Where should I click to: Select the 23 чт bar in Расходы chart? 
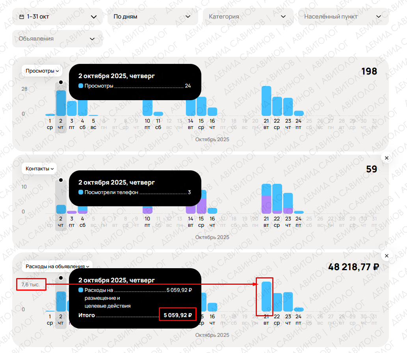click(x=288, y=302)
